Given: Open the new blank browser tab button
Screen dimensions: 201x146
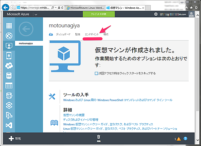Looking at the screenshot, I should [x=148, y=8].
